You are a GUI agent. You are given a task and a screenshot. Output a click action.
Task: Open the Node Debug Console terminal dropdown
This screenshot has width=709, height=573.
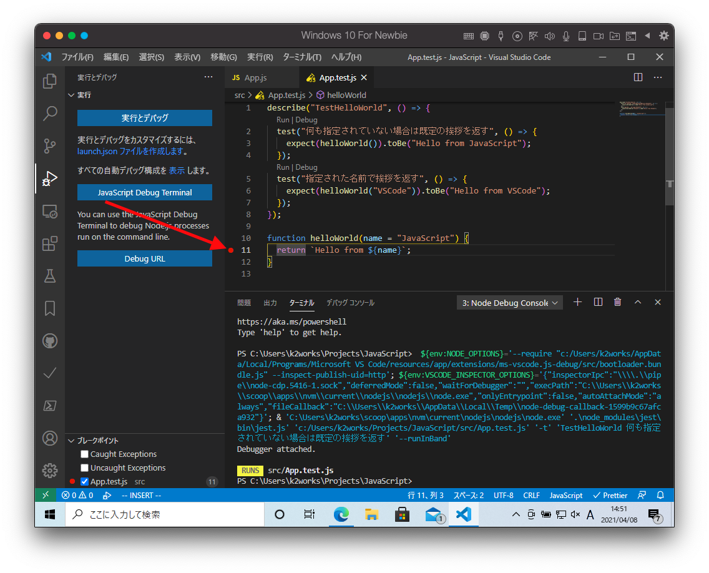[x=509, y=303]
